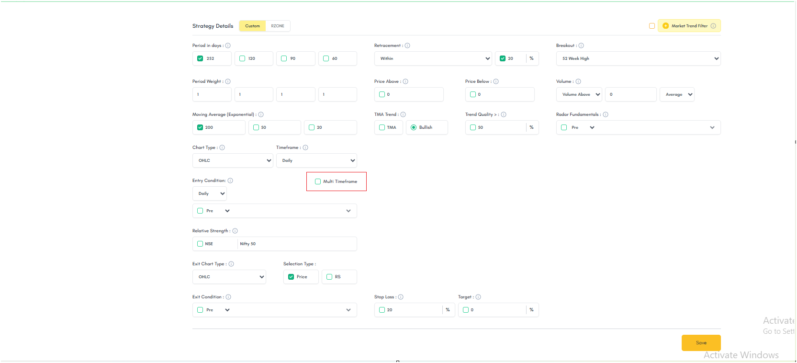
Task: Switch to the RZONE strategy tab
Action: tap(278, 26)
